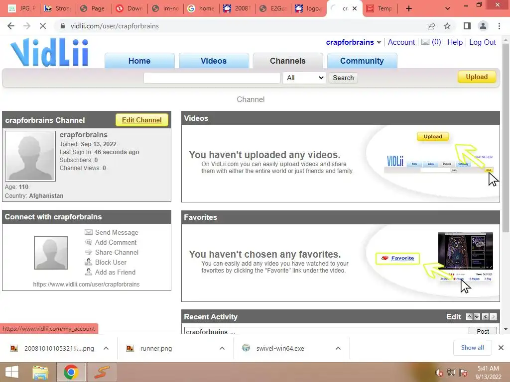Click the browser address bar URL
The height and width of the screenshot is (382, 510).
point(115,26)
